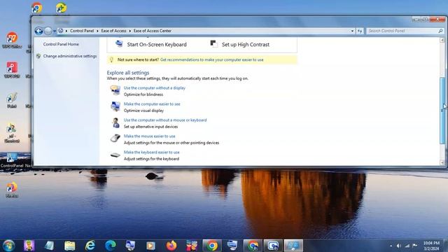
Task: Click the volume speaker tray icon
Action: 399,246
